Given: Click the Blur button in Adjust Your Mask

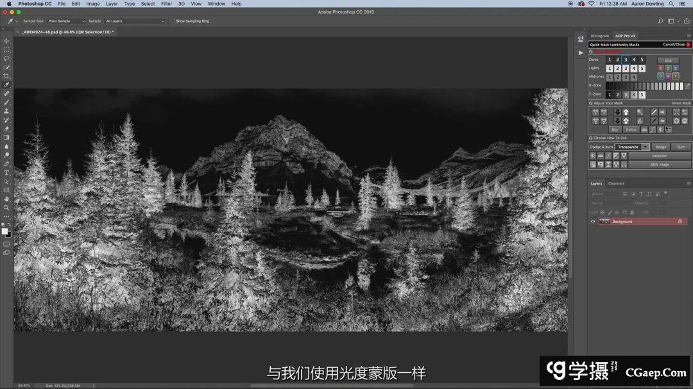Looking at the screenshot, I should click(x=615, y=130).
